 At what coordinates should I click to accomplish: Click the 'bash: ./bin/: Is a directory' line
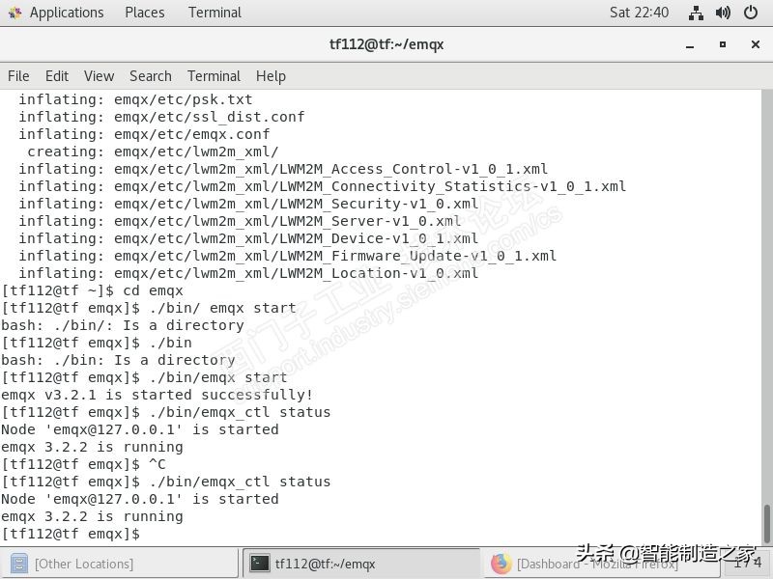point(123,325)
